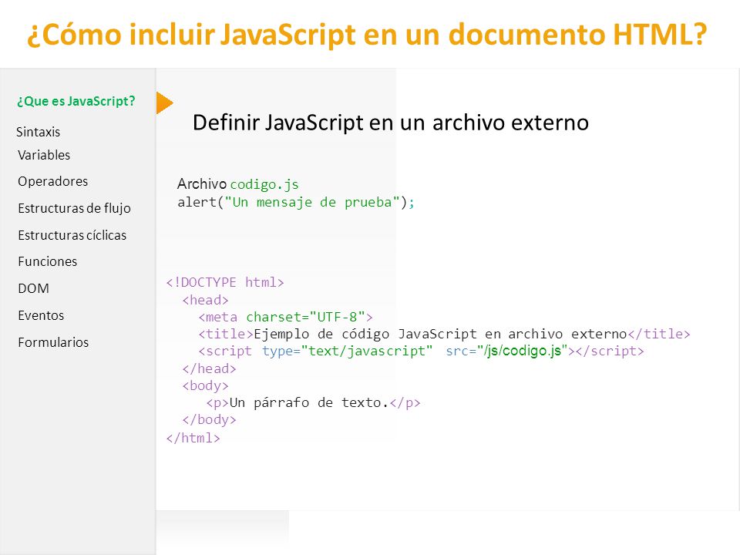Image resolution: width=740 pixels, height=555 pixels.
Task: Select Estructuras de flujo in sidebar
Action: point(74,208)
